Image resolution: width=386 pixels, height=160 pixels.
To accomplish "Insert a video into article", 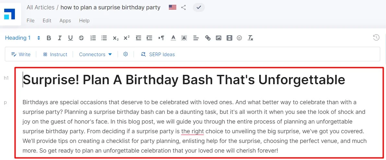I will 229,38.
